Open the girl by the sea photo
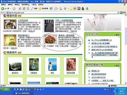This screenshot has width=127, height=95. tap(52, 65)
